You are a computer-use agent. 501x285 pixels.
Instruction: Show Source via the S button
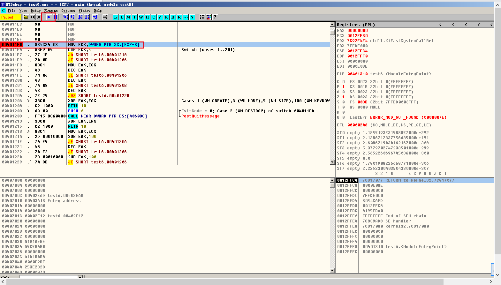click(192, 17)
